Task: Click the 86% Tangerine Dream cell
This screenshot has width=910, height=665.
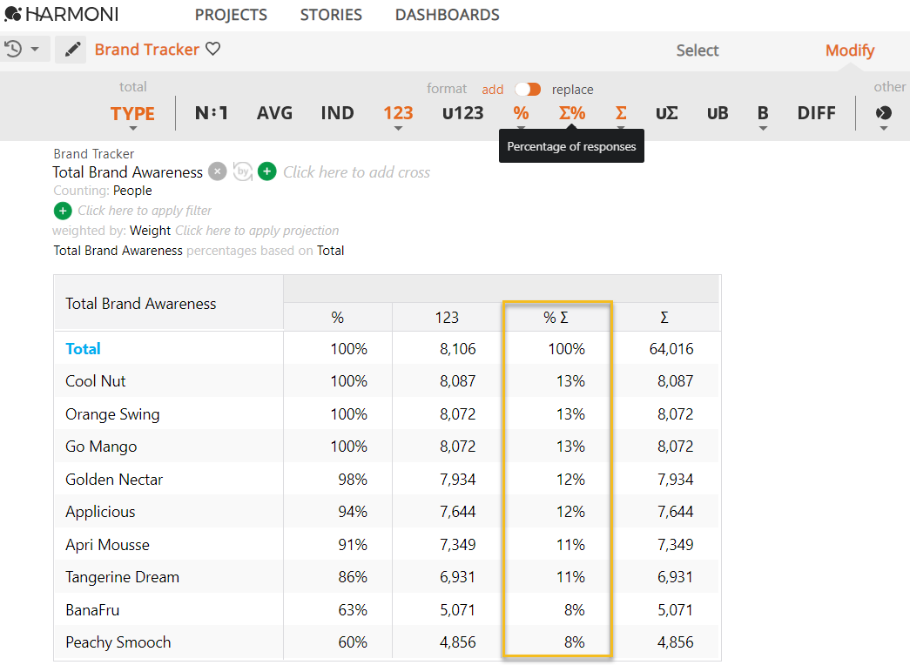Action: (353, 577)
